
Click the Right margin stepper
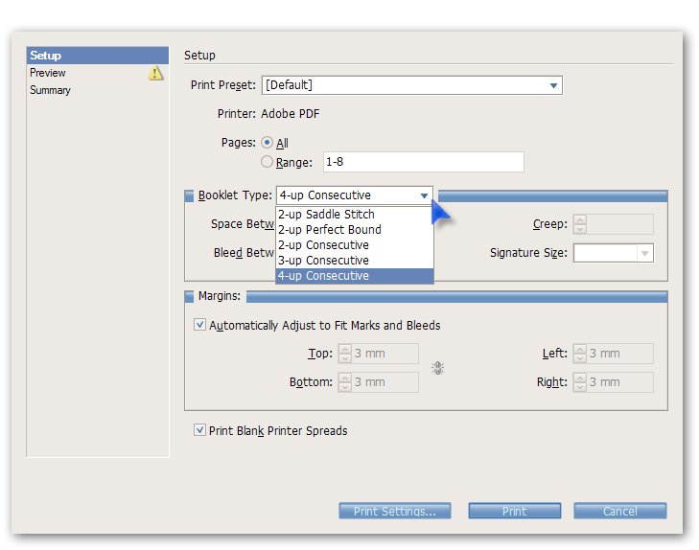point(579,382)
